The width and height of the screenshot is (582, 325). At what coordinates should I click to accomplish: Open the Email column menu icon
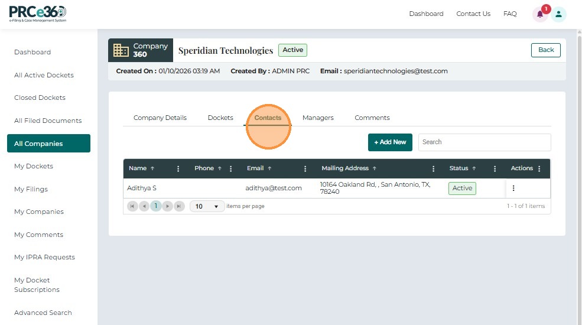[305, 169]
